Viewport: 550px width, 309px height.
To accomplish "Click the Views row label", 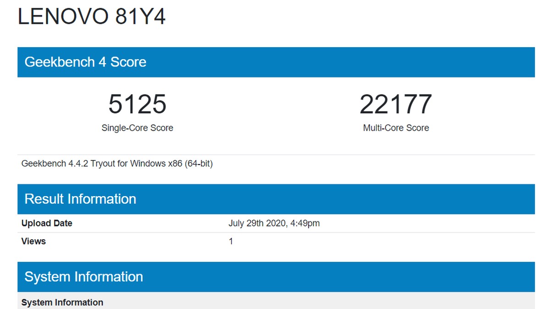I will pos(33,241).
